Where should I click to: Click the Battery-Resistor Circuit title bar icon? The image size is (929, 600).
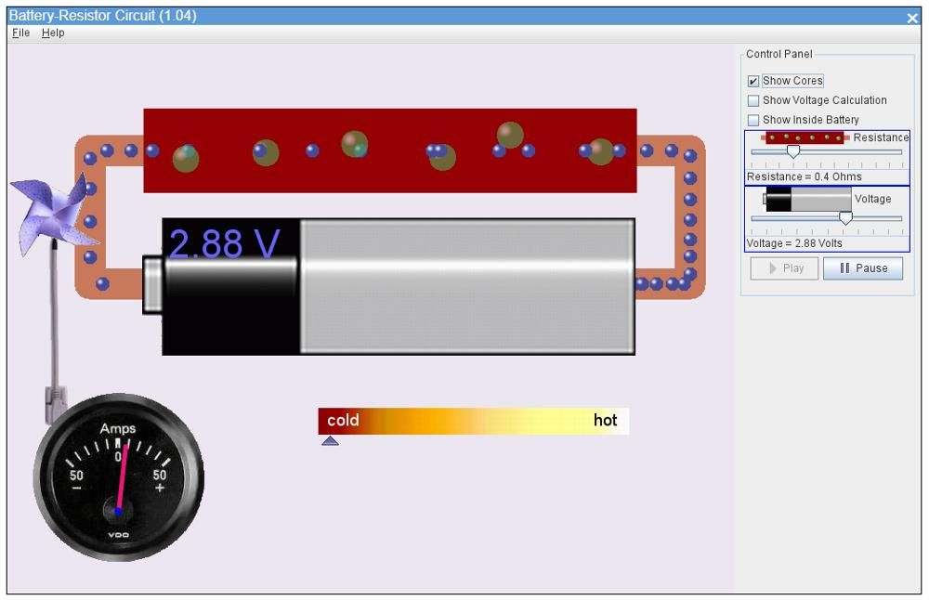pos(9,12)
